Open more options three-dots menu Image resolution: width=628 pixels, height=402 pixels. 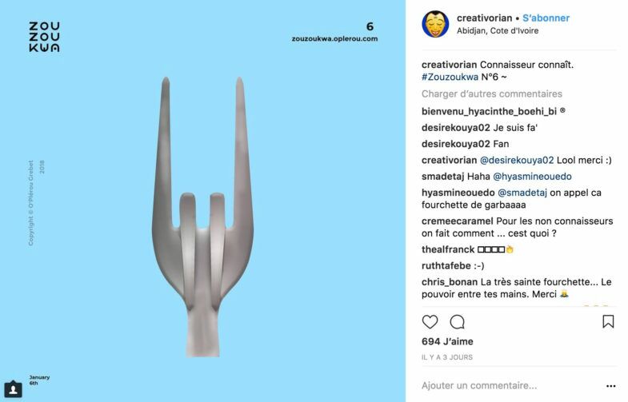[610, 386]
